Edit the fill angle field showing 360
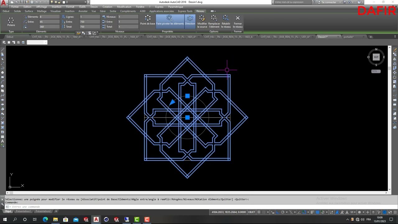The image size is (398, 224). (x=49, y=27)
